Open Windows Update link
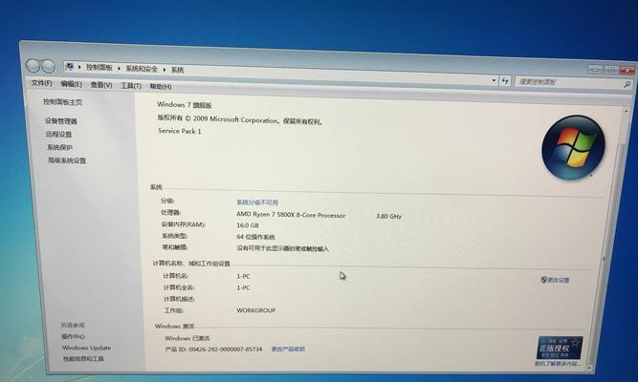The height and width of the screenshot is (382, 638). [x=86, y=348]
